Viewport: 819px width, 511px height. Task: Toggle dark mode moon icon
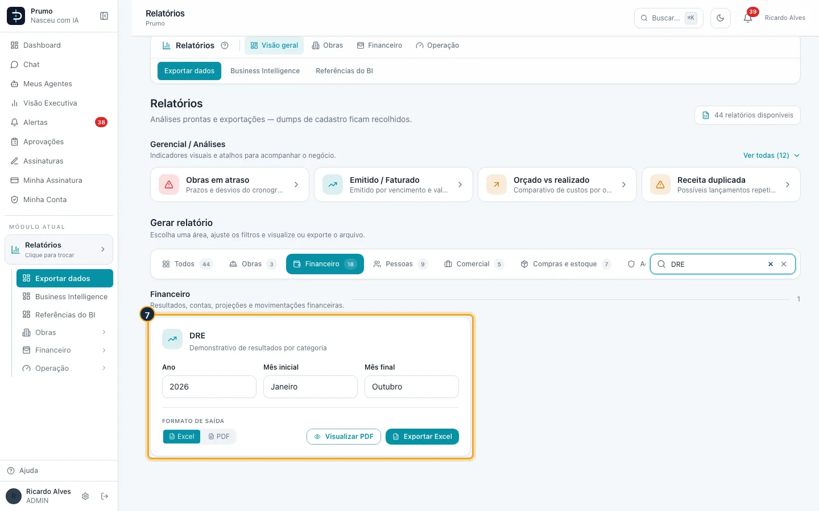(x=721, y=18)
